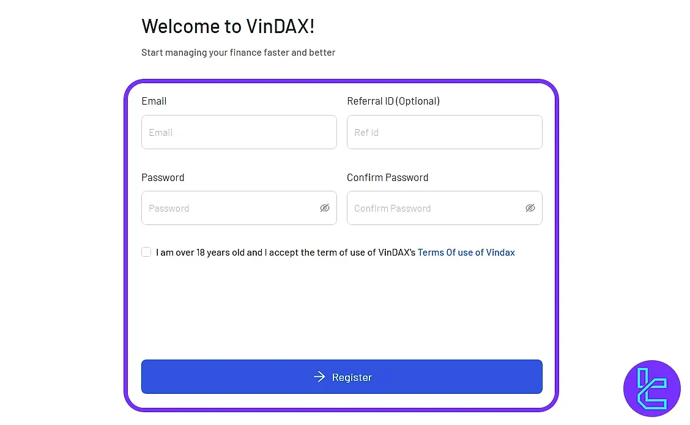Open the Terms Of use of Vindax link

coord(466,252)
